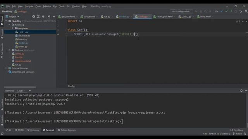Click the Git commit checkmark icon
This screenshot has width=248, height=139.
click(x=226, y=12)
